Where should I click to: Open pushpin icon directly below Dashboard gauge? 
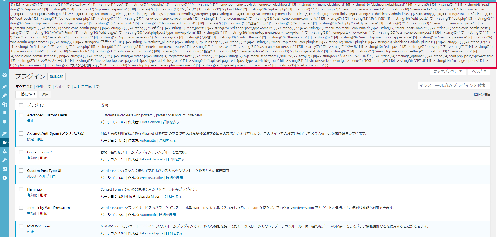tap(4, 86)
